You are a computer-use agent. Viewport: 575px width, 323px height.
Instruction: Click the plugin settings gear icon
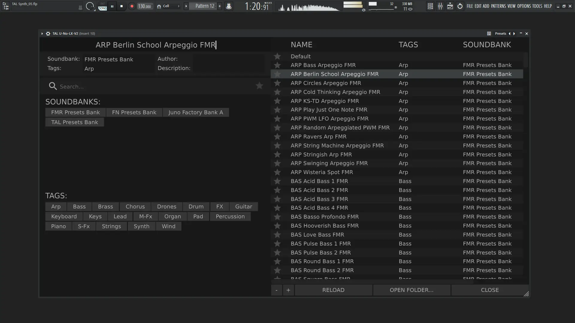[48, 33]
